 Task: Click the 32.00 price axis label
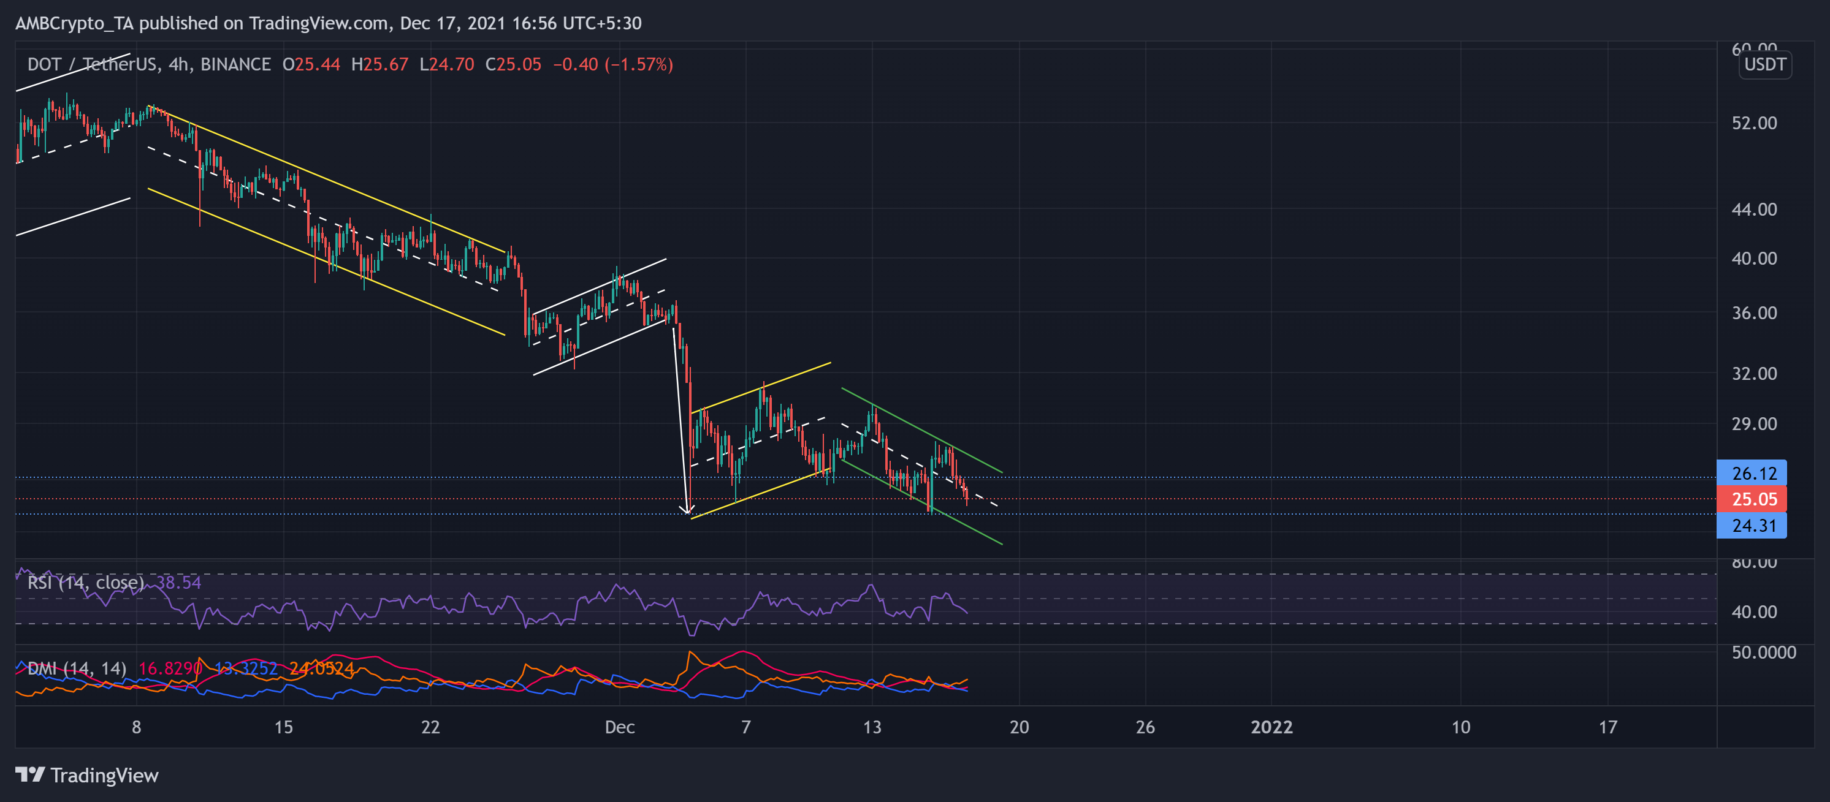(1754, 373)
